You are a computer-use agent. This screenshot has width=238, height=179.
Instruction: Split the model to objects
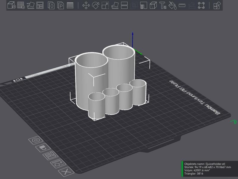[51, 5]
